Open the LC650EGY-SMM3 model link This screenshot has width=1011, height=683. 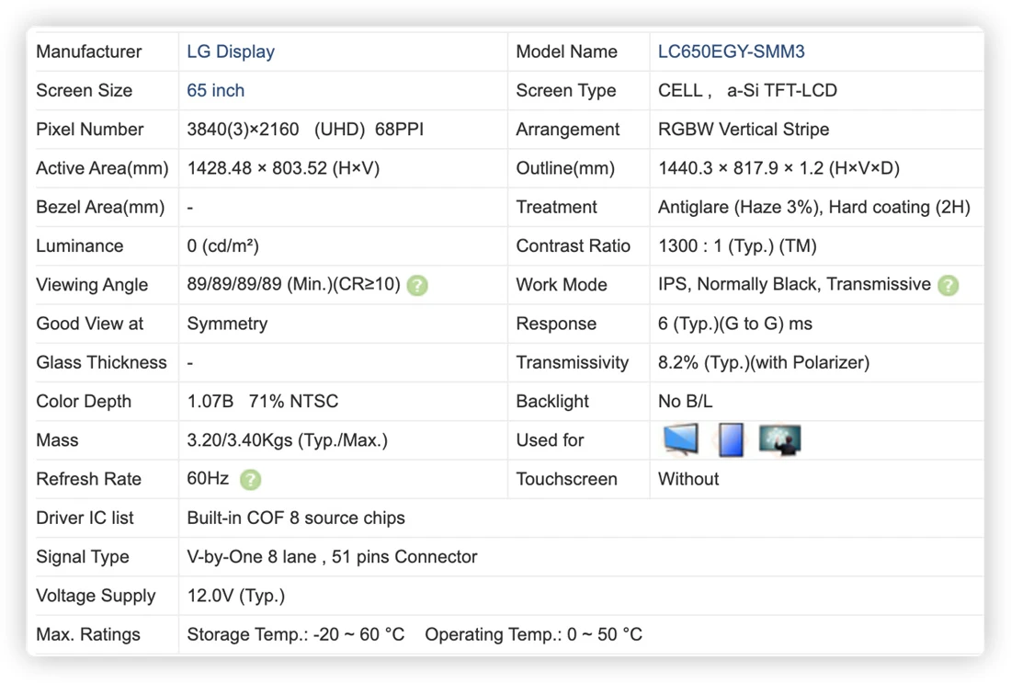click(732, 51)
